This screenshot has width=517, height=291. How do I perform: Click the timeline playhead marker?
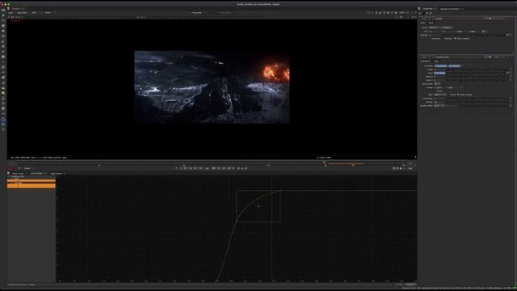[325, 163]
